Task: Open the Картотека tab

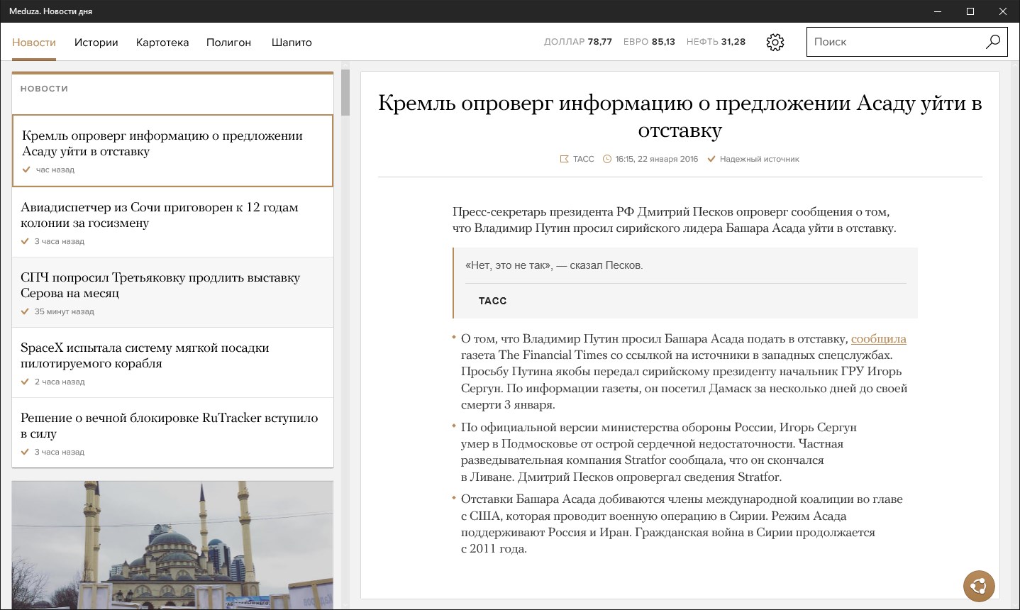Action: 162,43
